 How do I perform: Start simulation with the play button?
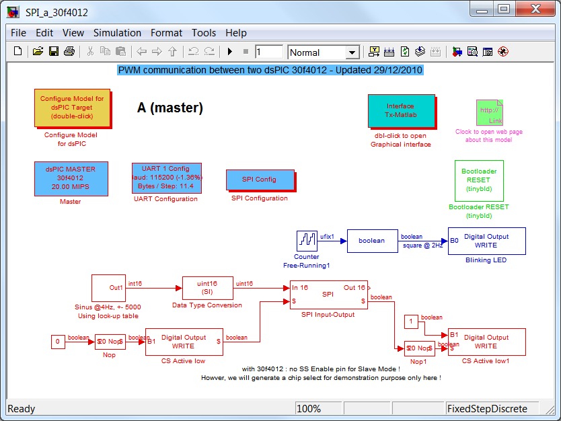pos(230,52)
